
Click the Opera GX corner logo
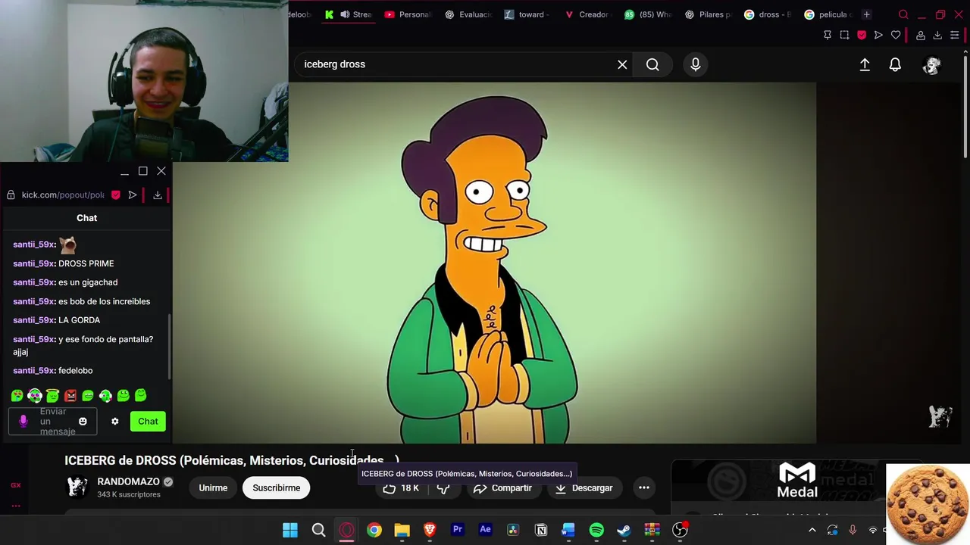[15, 485]
